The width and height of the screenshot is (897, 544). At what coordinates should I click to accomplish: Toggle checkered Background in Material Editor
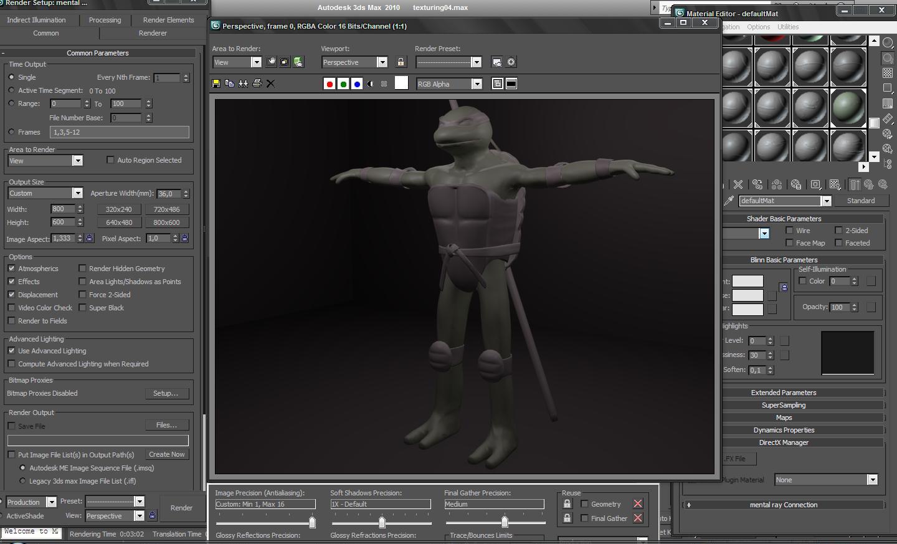[x=888, y=73]
